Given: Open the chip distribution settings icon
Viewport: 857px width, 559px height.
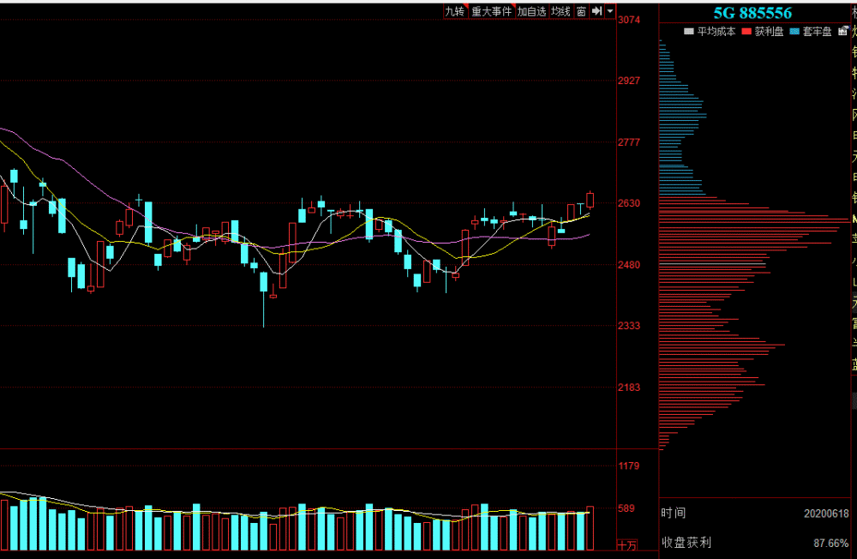Looking at the screenshot, I should pos(843,31).
